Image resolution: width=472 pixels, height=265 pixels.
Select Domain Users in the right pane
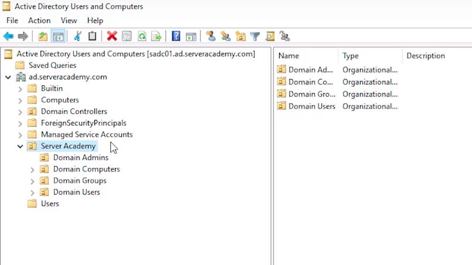[x=311, y=106]
